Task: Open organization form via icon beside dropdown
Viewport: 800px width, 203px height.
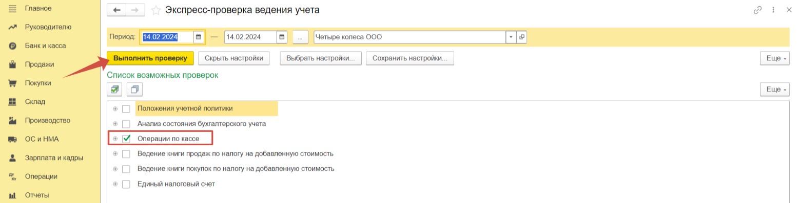Action: click(522, 37)
